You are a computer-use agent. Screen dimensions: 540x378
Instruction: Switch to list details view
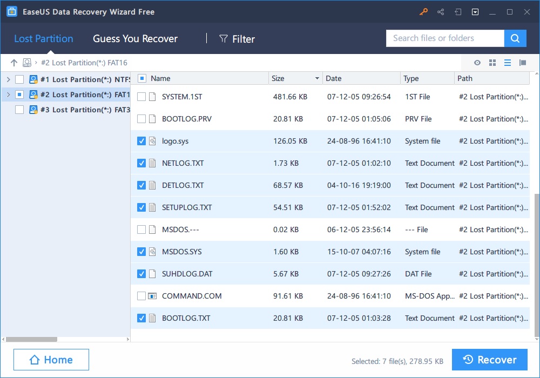(x=507, y=63)
